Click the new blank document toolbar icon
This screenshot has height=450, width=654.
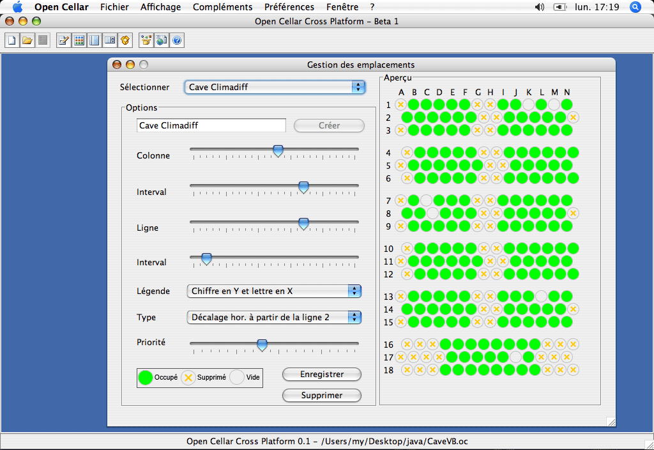click(x=12, y=40)
